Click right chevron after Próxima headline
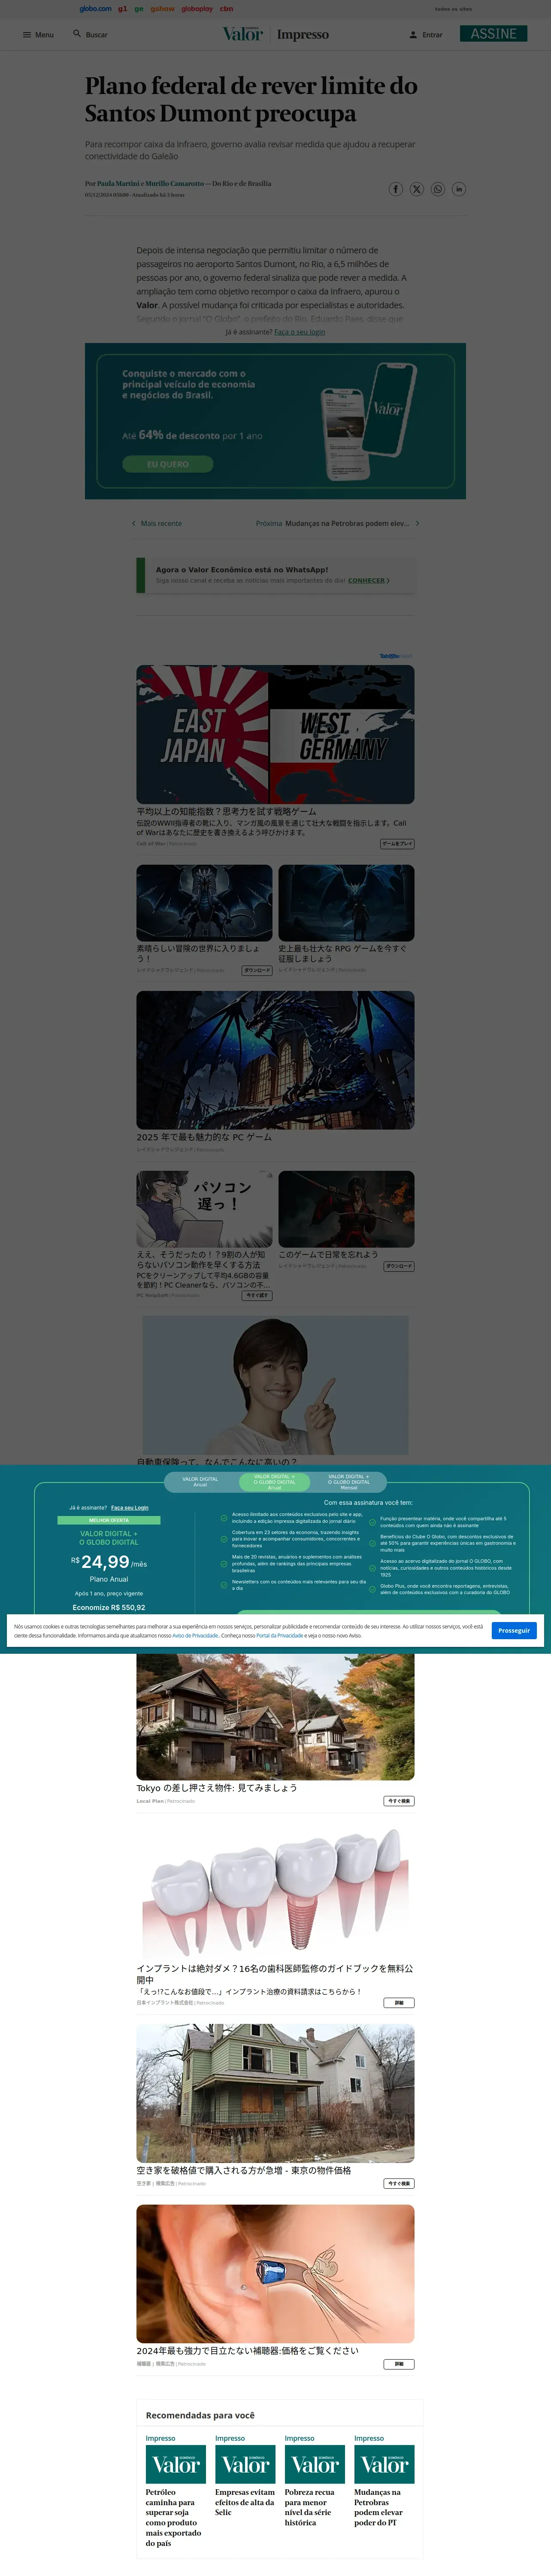The width and height of the screenshot is (551, 2576). point(417,523)
